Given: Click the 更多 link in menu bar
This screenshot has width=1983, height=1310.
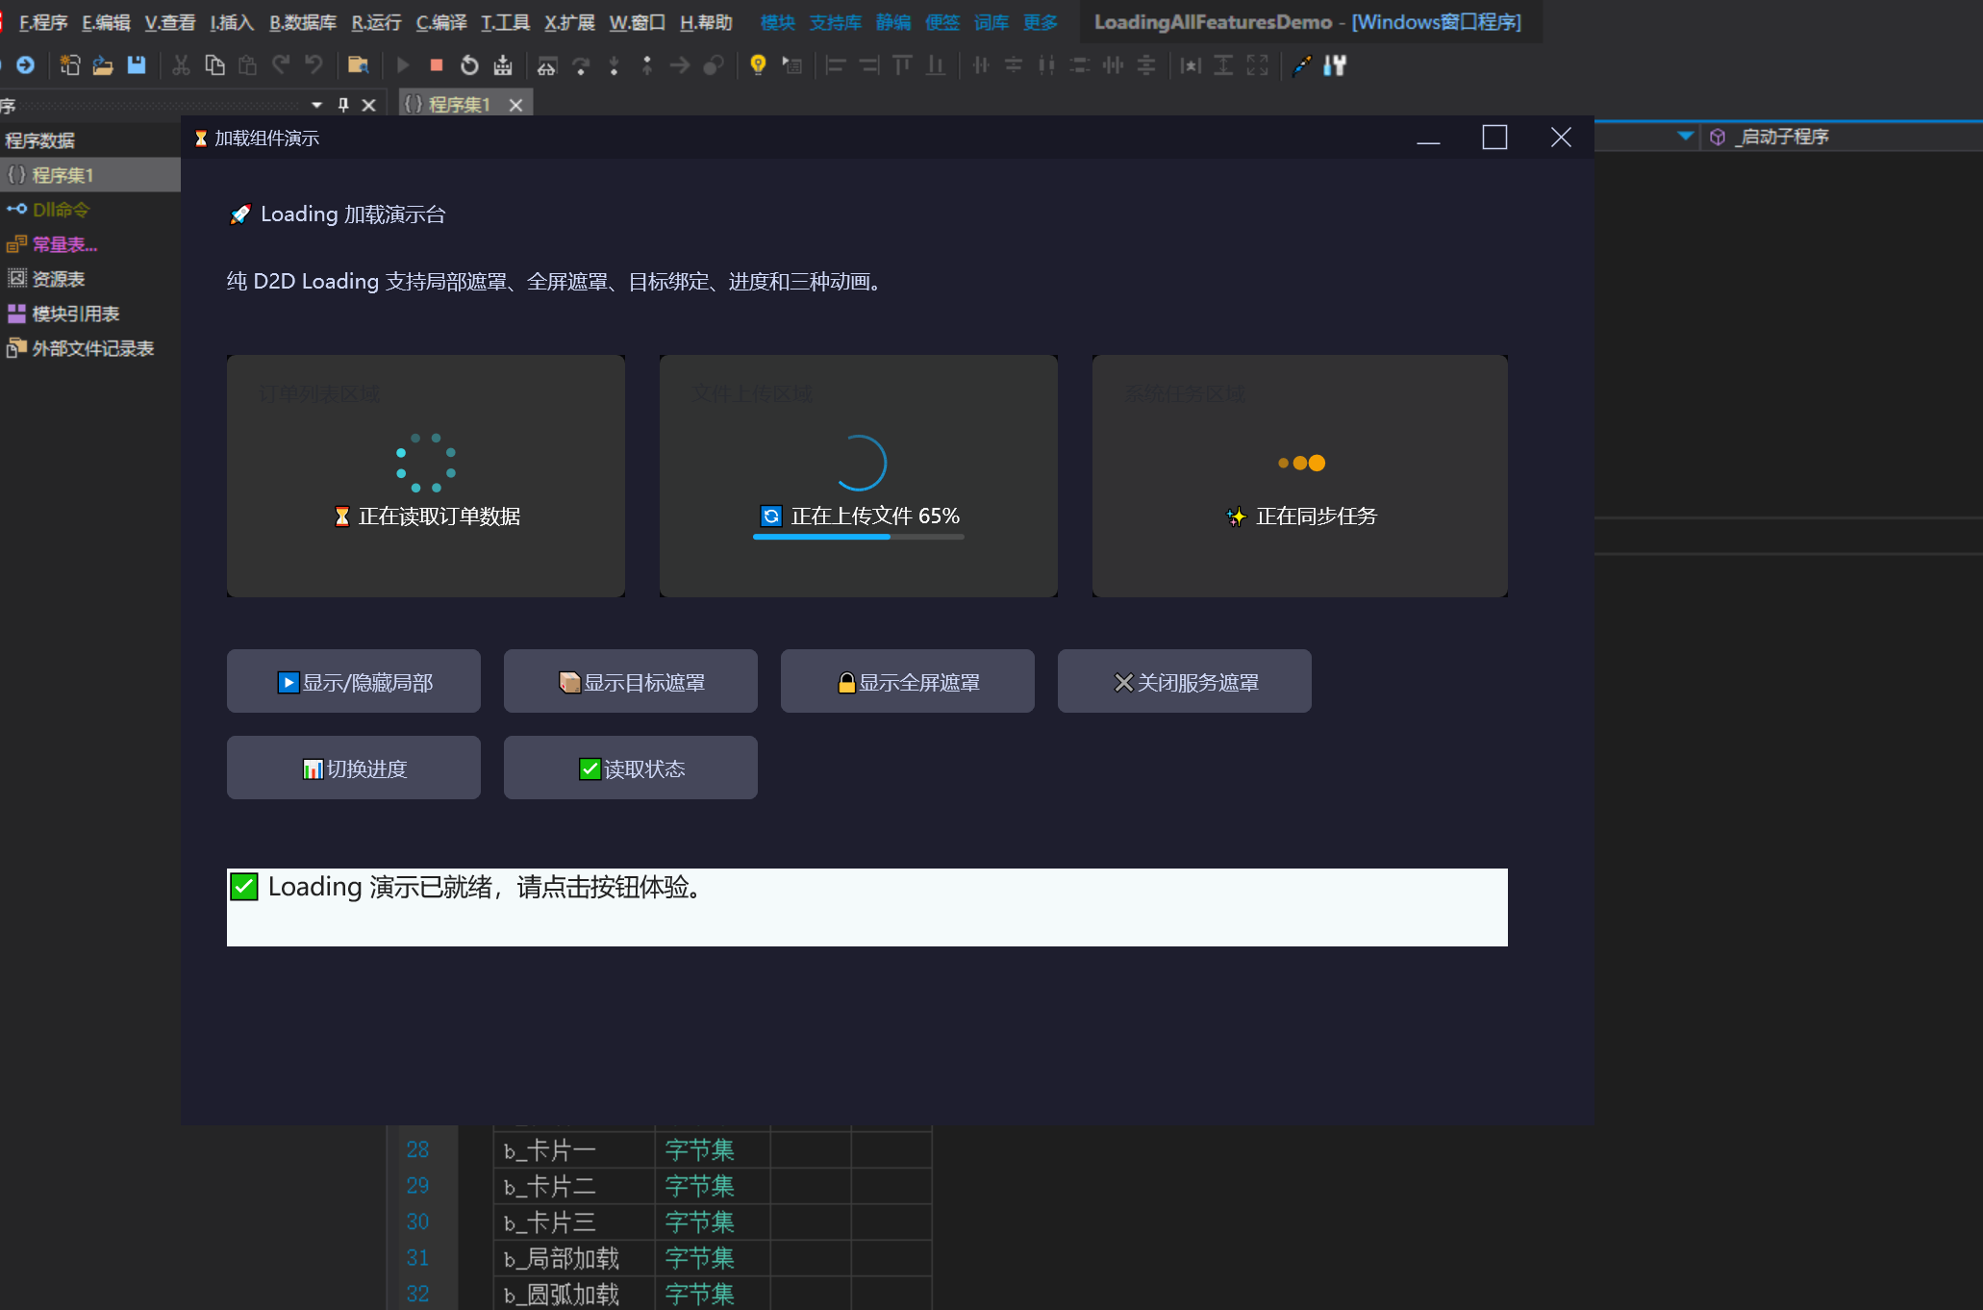Looking at the screenshot, I should [x=1041, y=22].
